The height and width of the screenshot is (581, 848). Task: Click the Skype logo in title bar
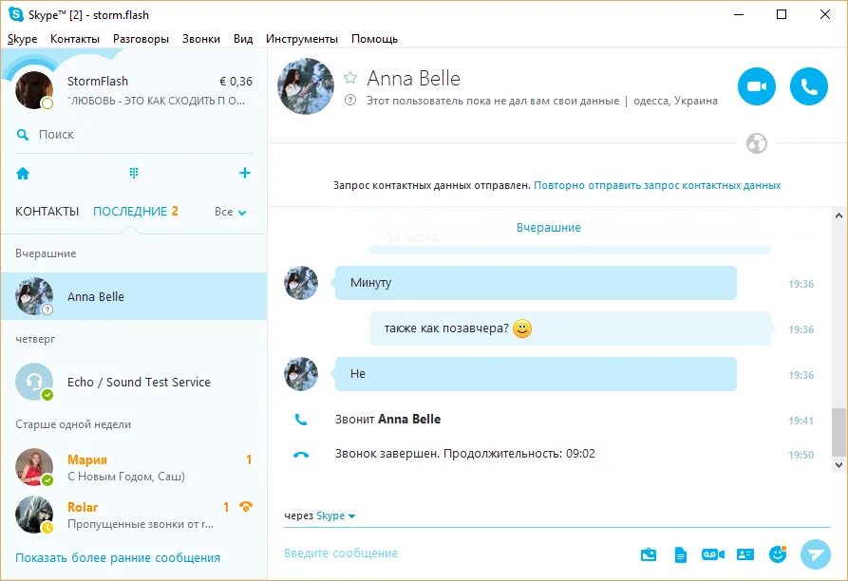[x=16, y=14]
